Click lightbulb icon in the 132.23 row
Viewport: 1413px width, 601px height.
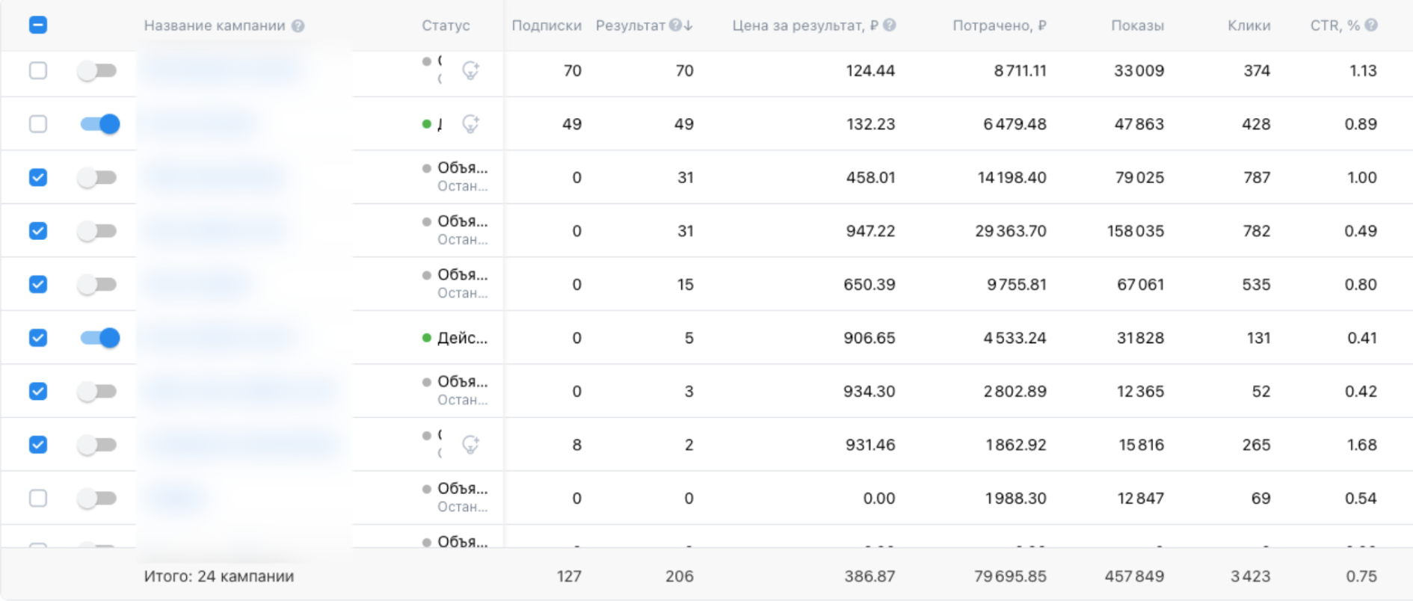(x=470, y=123)
